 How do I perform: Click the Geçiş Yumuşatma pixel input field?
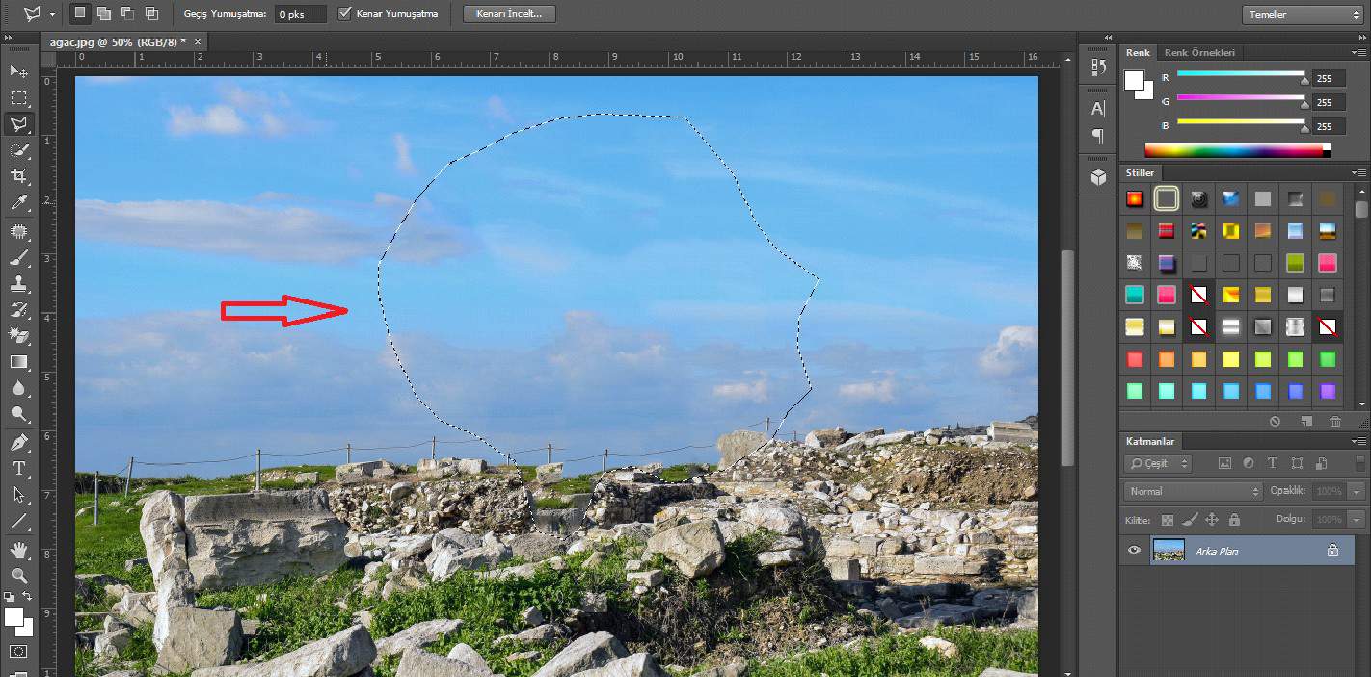(x=299, y=13)
